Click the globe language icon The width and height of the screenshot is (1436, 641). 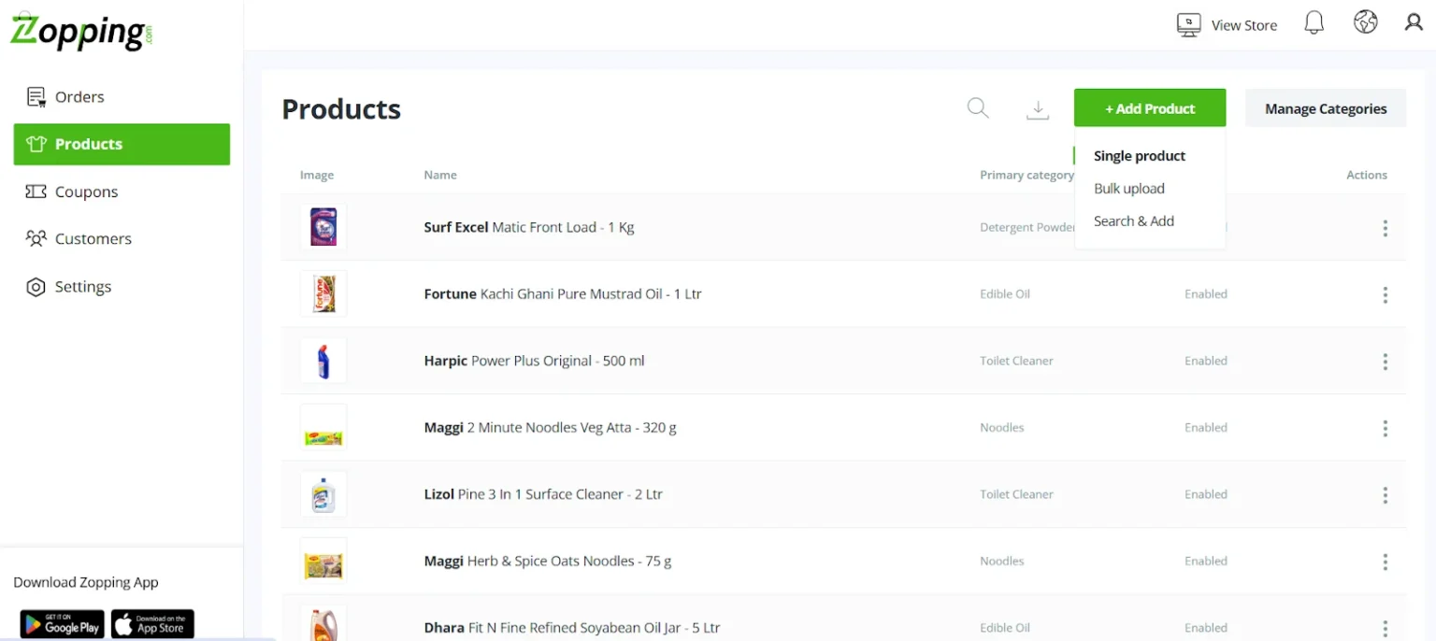point(1366,22)
